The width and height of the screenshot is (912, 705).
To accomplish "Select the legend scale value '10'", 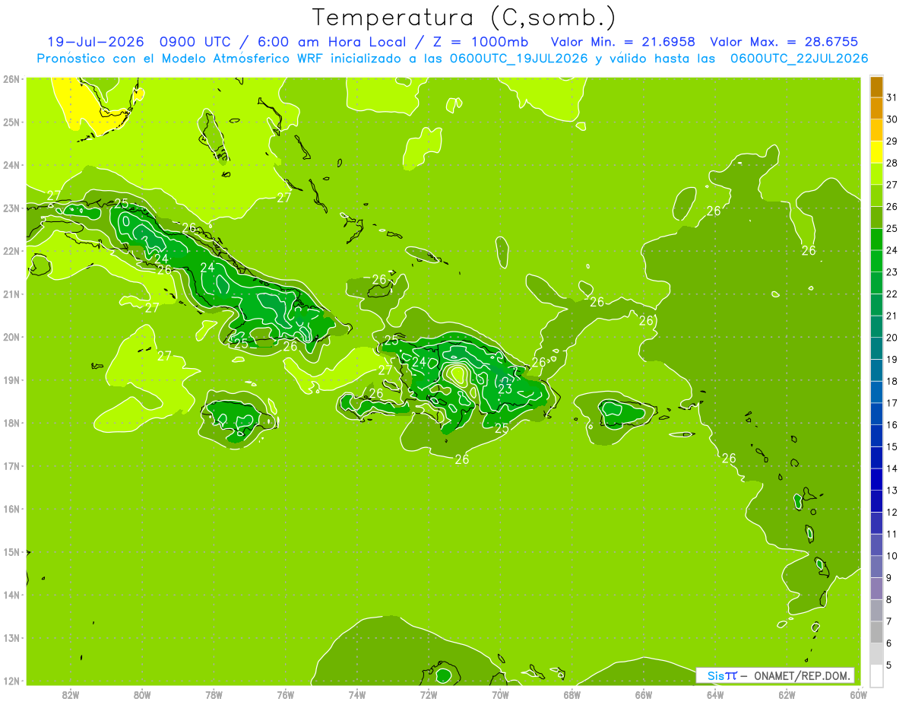I will point(892,556).
